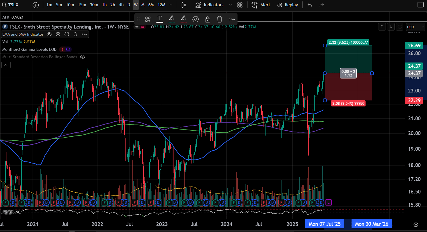Click the ATR 0.9021 indicator legend
Screen dimensions: 427x232
tap(13, 17)
